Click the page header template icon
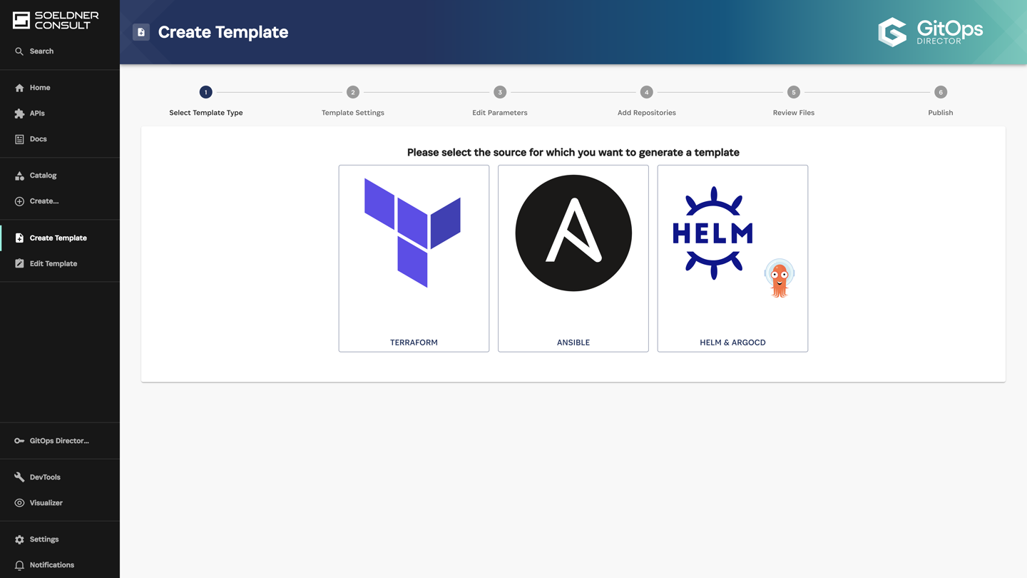1027x578 pixels. pyautogui.click(x=141, y=32)
